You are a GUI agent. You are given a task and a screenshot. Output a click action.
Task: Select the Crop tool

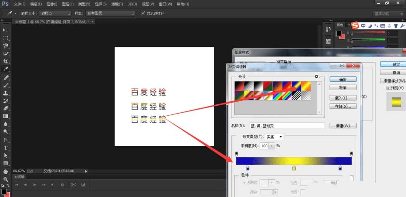(x=5, y=61)
